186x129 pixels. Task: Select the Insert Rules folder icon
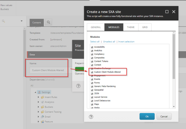(x=42, y=97)
